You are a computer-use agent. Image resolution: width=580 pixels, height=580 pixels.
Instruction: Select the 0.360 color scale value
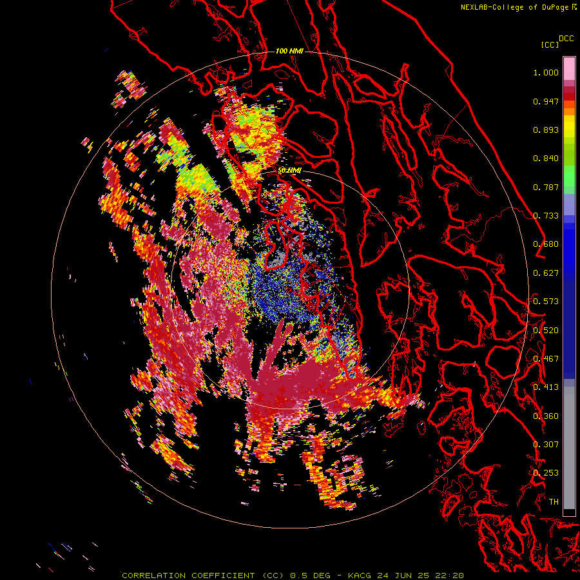pyautogui.click(x=546, y=416)
